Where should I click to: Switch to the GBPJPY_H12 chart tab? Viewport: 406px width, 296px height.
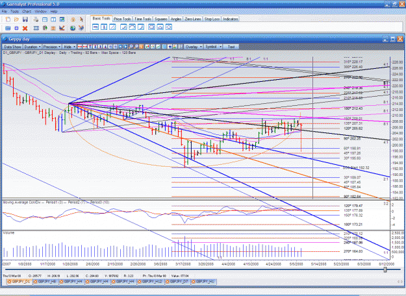click(x=151, y=282)
